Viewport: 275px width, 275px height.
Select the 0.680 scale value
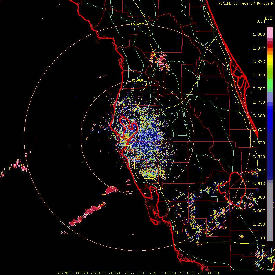click(259, 116)
